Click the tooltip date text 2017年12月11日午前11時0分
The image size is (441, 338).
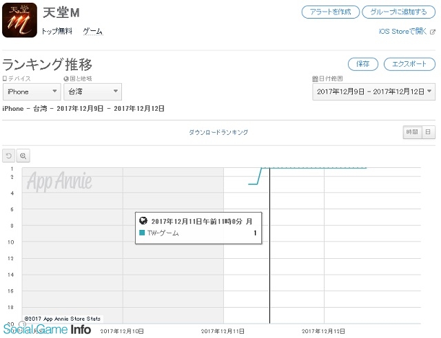coord(196,222)
